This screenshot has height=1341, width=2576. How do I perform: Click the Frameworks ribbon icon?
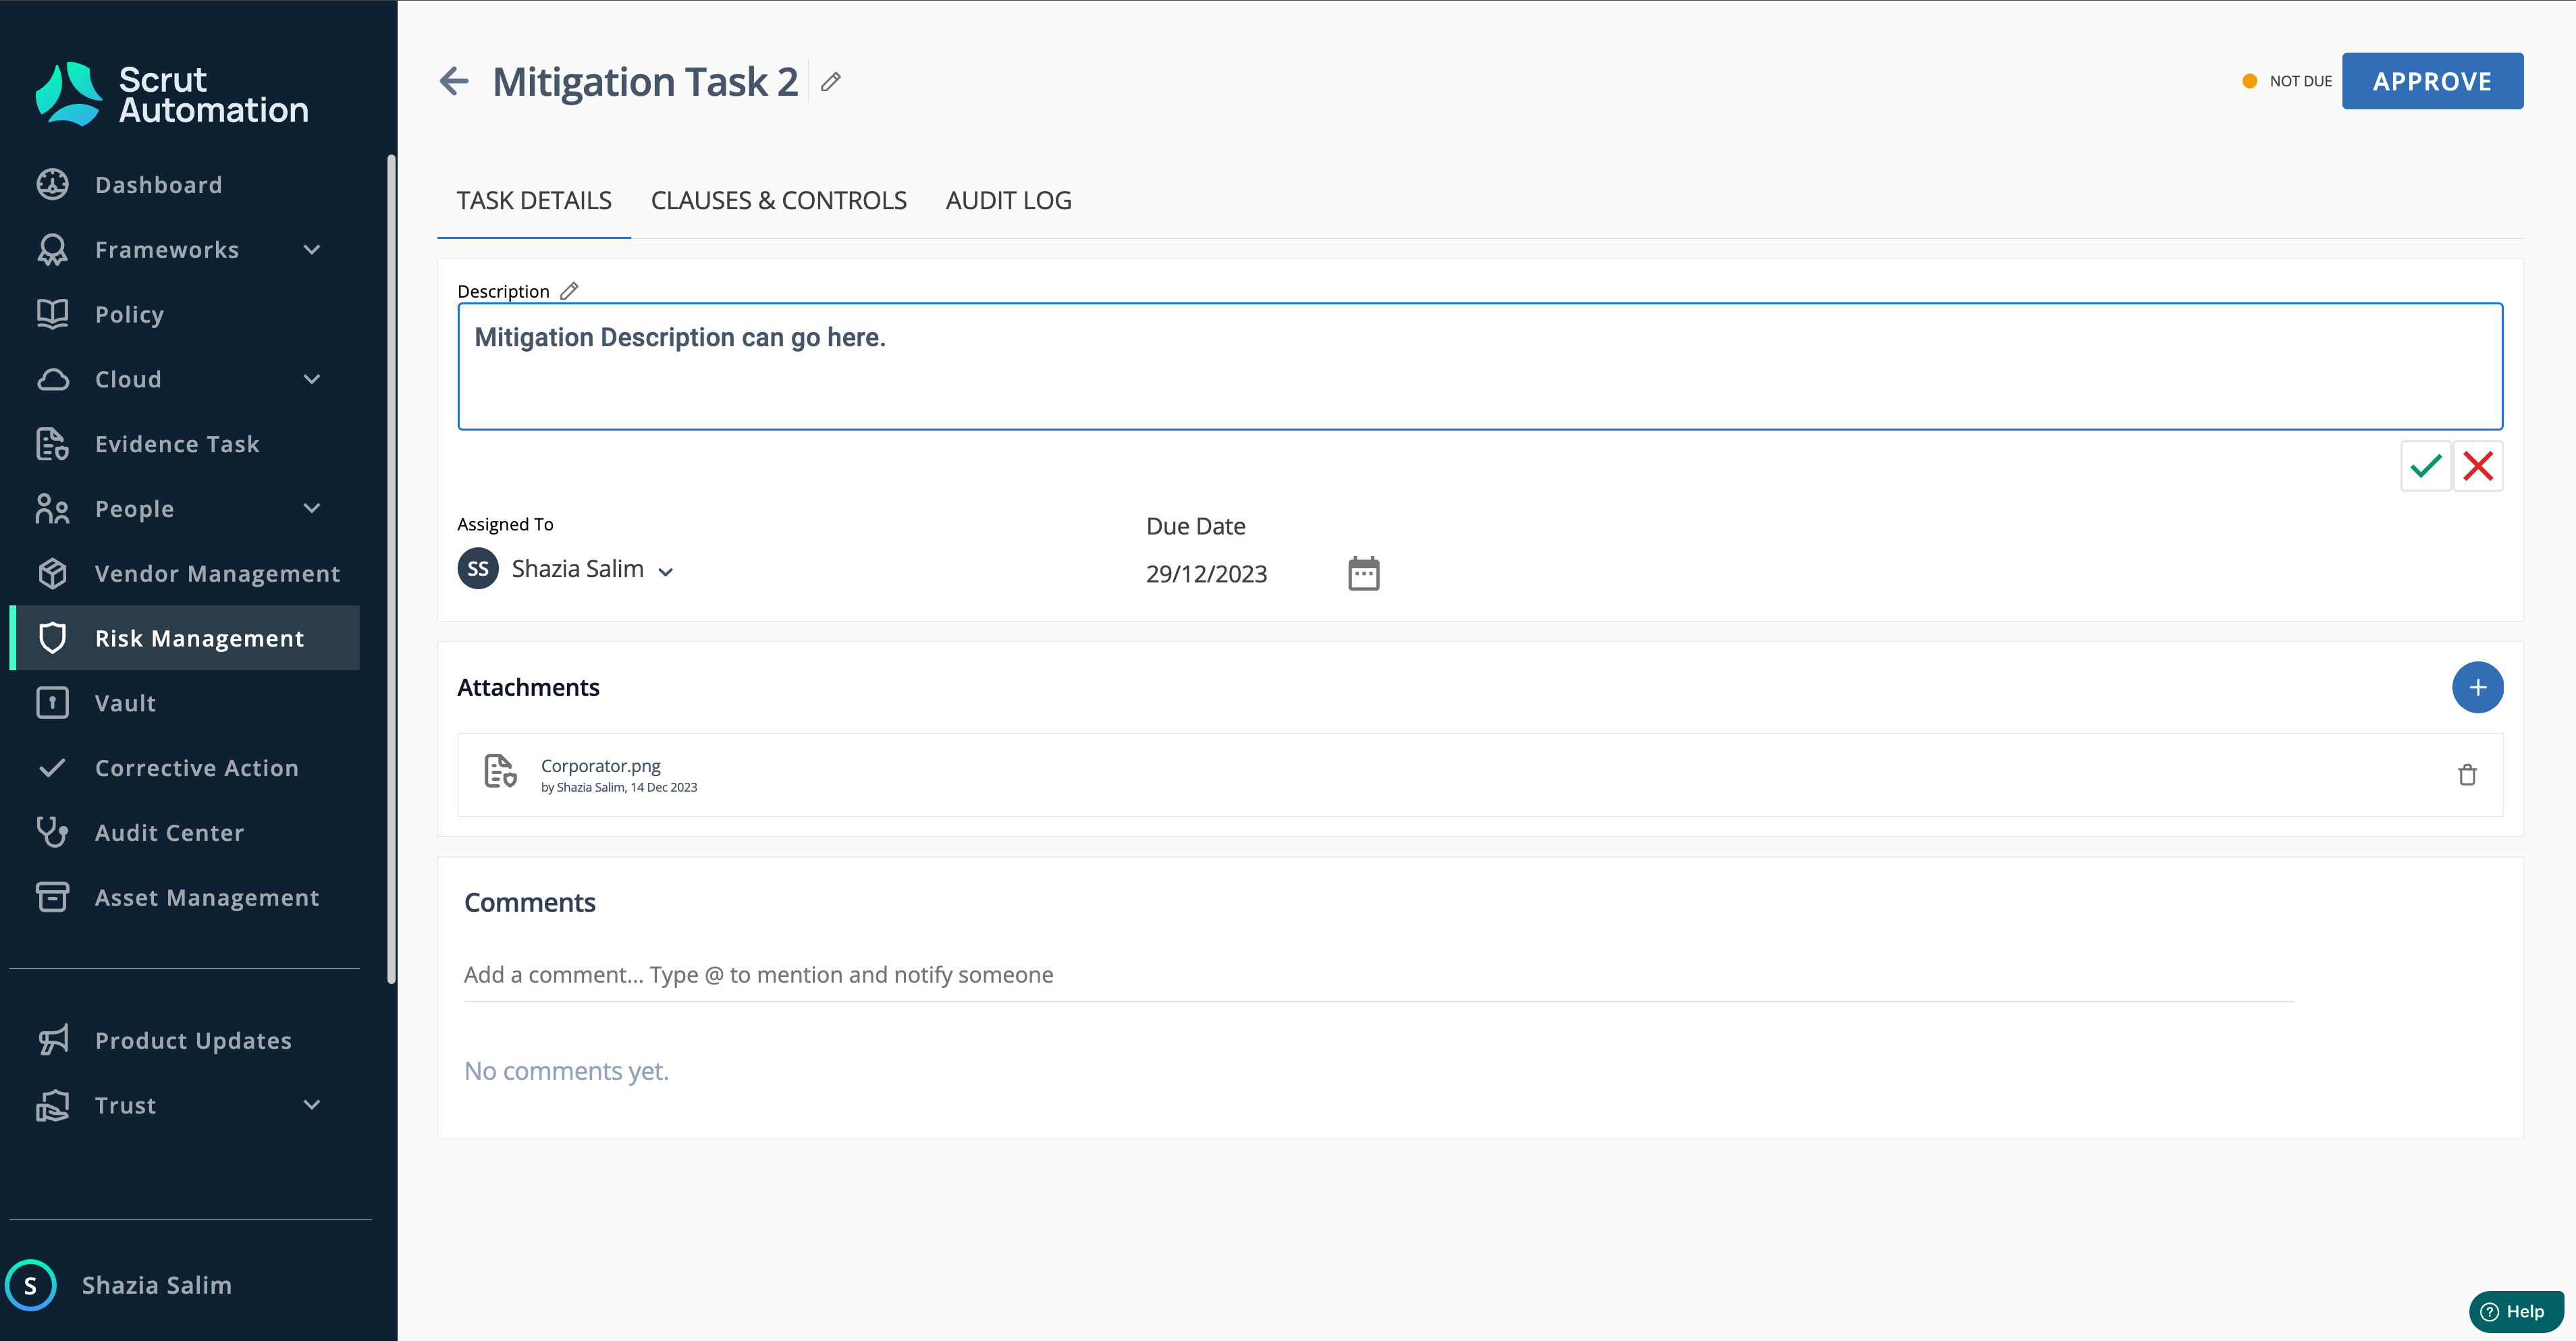(53, 249)
